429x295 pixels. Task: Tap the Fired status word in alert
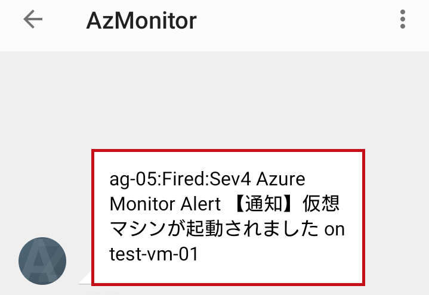(x=183, y=179)
